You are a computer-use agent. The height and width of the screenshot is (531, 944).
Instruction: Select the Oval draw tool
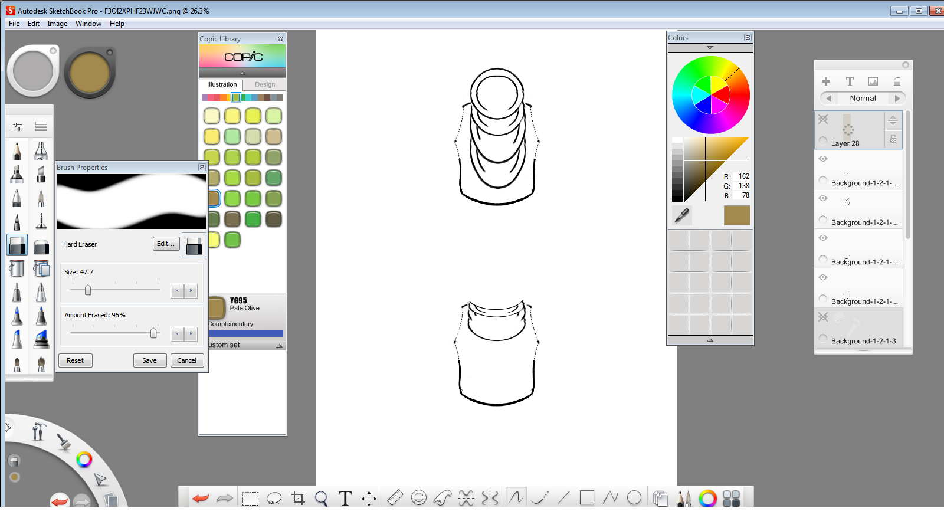(634, 498)
